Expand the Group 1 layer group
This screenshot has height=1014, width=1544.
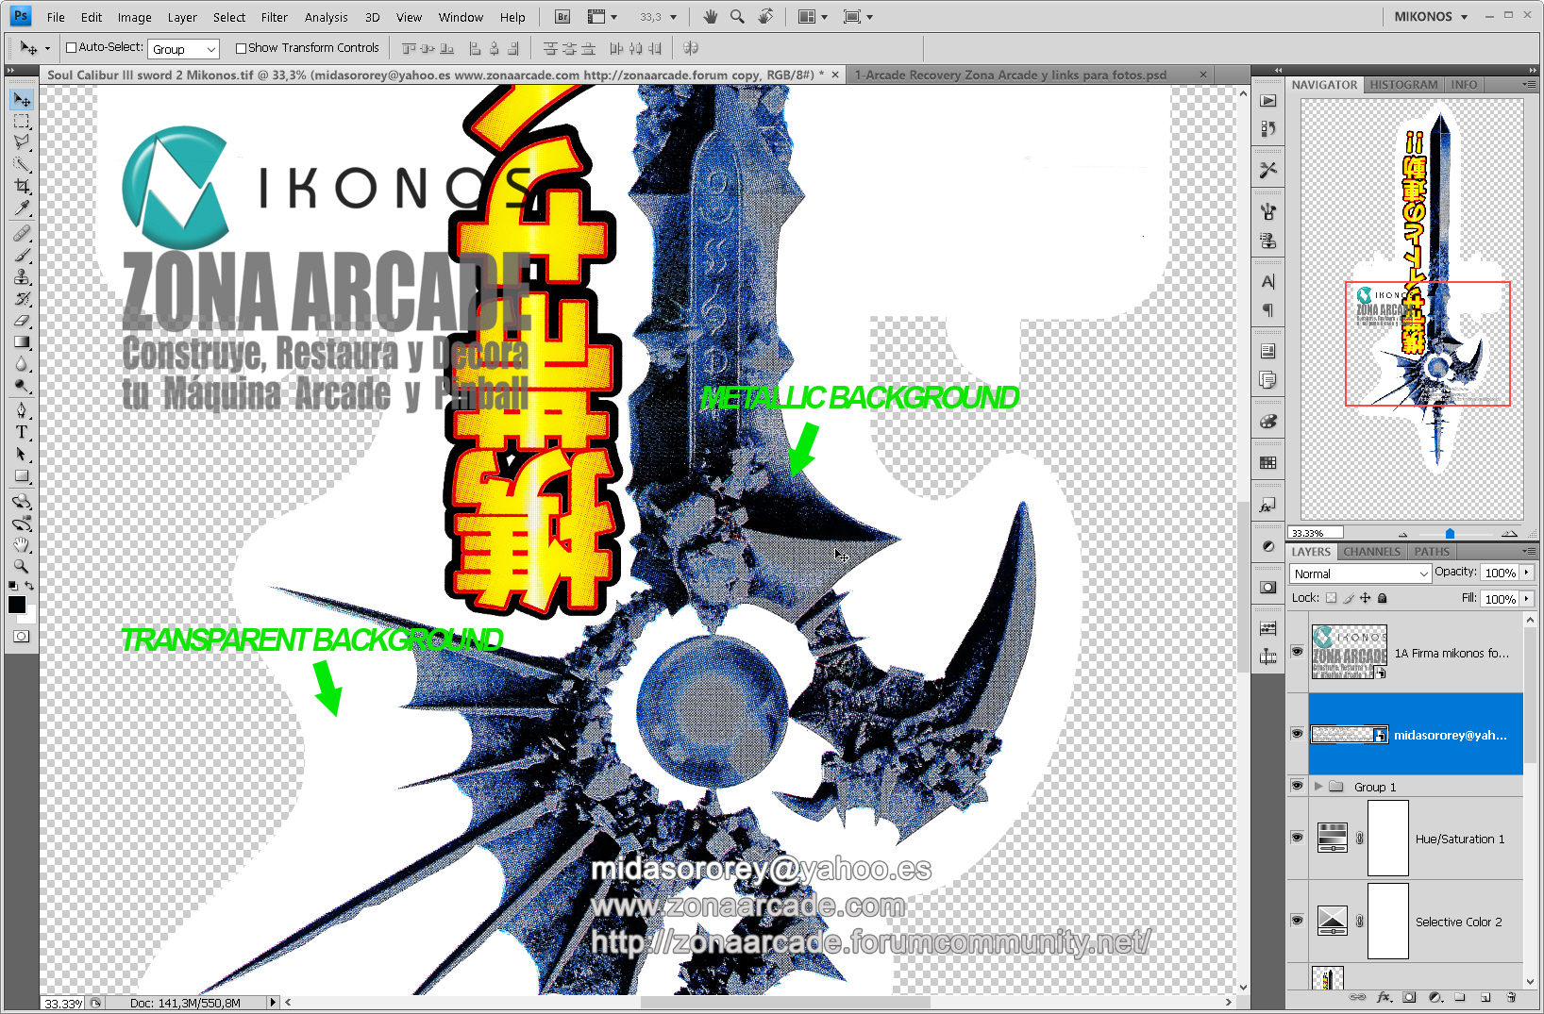coord(1319,786)
